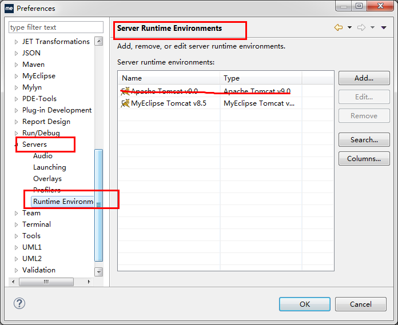Viewport: 398px width, 325px height.
Task: Expand the Team tree node
Action: point(16,213)
